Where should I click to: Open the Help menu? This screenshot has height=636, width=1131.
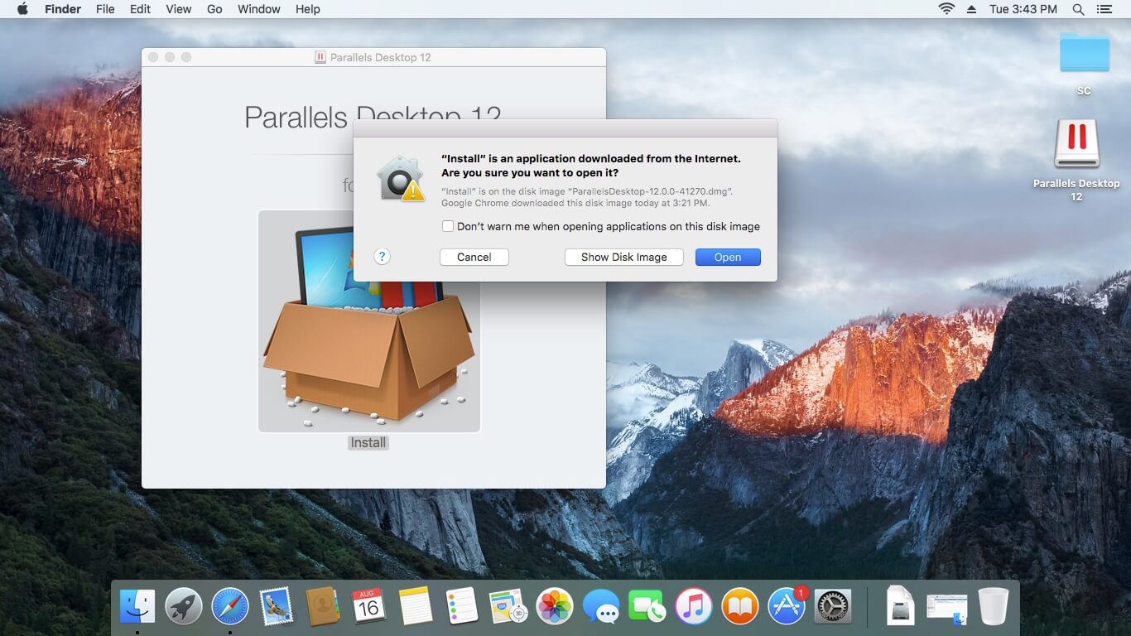307,9
